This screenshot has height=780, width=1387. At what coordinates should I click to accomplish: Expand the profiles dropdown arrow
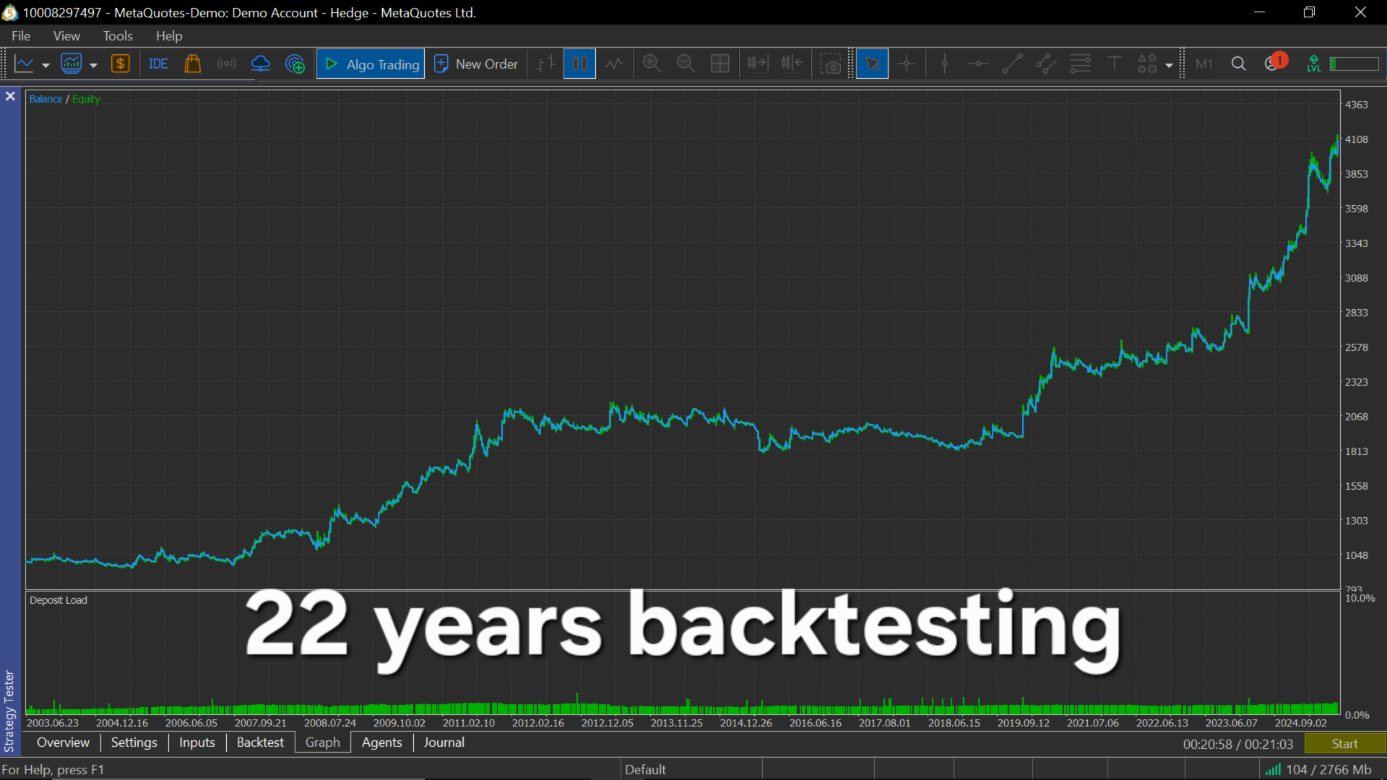(x=93, y=65)
